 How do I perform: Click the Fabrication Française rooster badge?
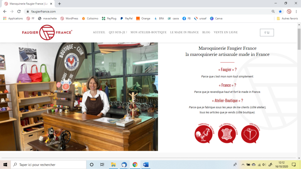tap(204, 133)
